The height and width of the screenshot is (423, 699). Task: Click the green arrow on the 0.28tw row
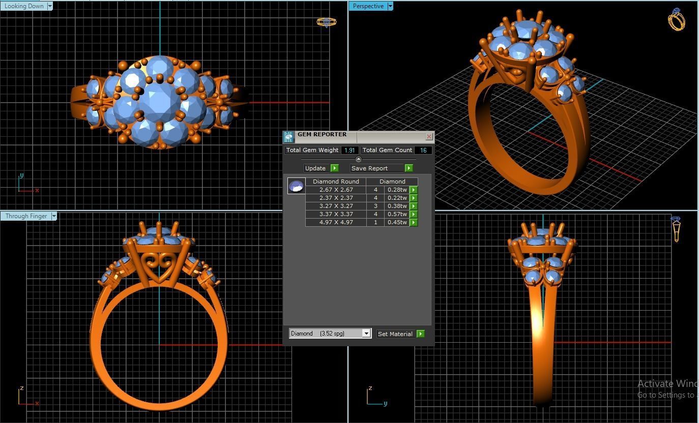pos(413,190)
